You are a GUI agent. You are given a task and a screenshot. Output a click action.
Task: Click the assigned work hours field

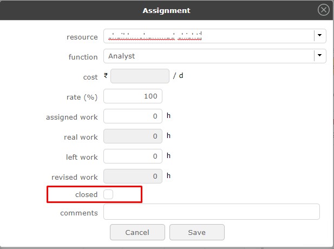click(133, 116)
